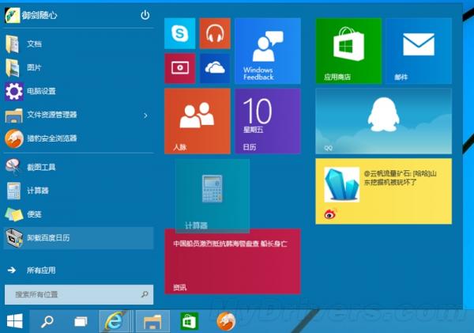Open the QQ penguin tile

coord(384,121)
